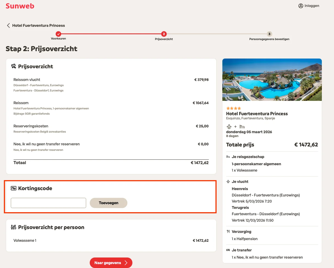Click the account person icon beside Inloggen
Viewport: 334px width, 268px height.
point(301,6)
